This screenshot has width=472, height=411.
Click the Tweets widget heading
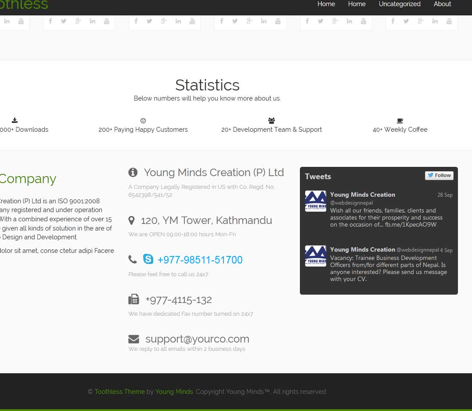[x=318, y=177]
